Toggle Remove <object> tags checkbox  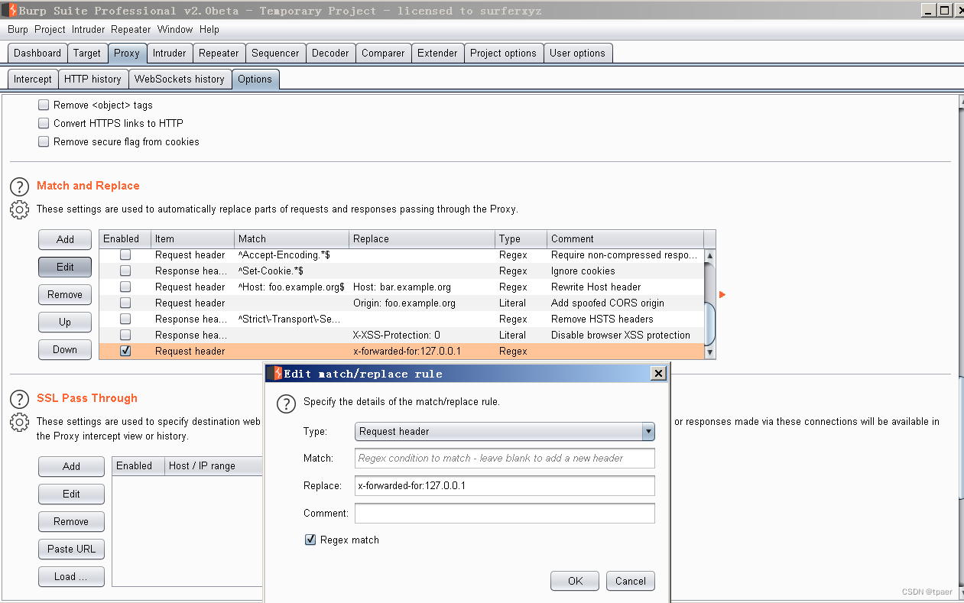click(x=44, y=105)
